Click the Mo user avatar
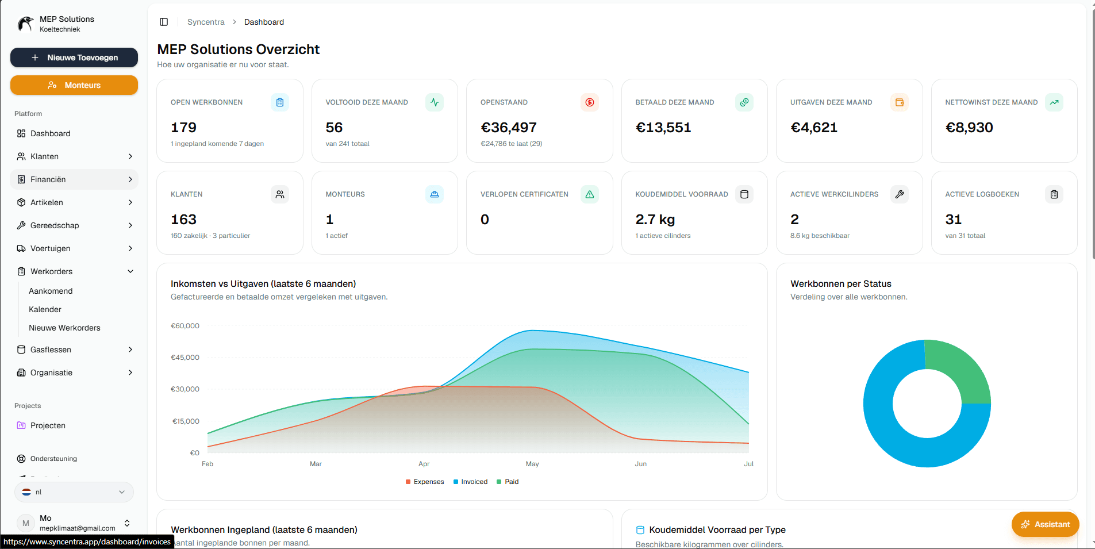Image resolution: width=1095 pixels, height=549 pixels. pyautogui.click(x=25, y=523)
